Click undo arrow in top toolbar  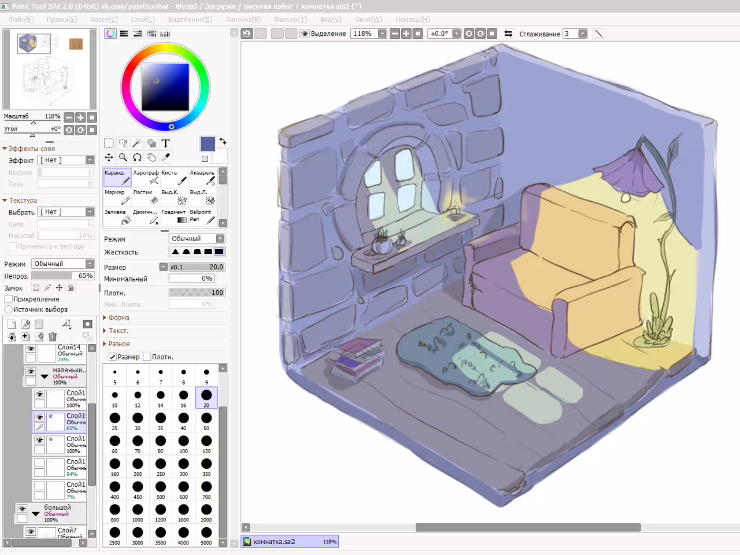(247, 34)
